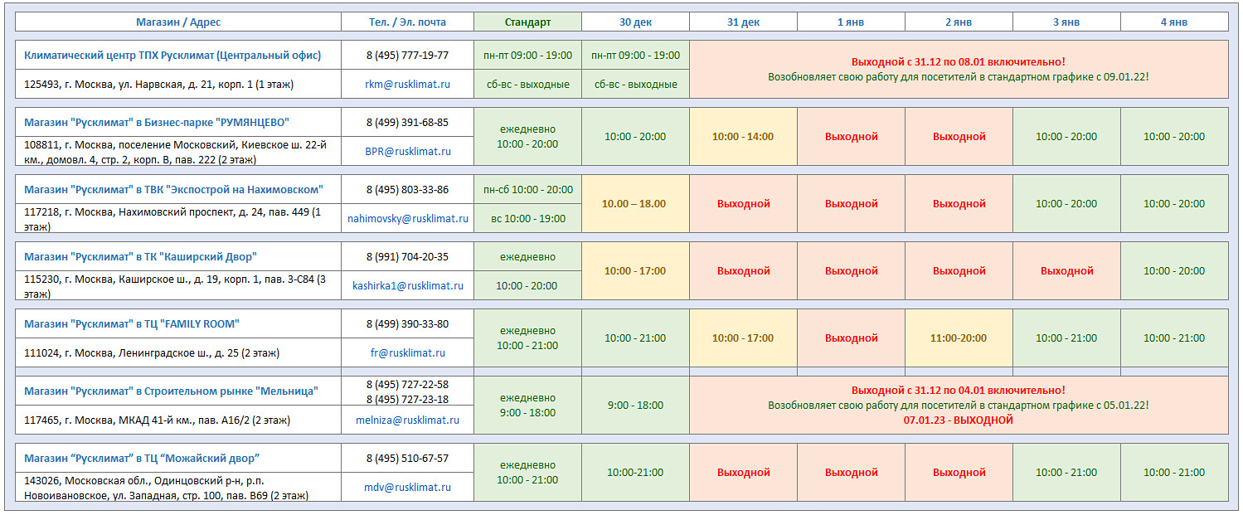The image size is (1243, 515).
Task: Select the Бизнес-парке "РУМЯНЦЕВО" store name
Action: tap(157, 122)
